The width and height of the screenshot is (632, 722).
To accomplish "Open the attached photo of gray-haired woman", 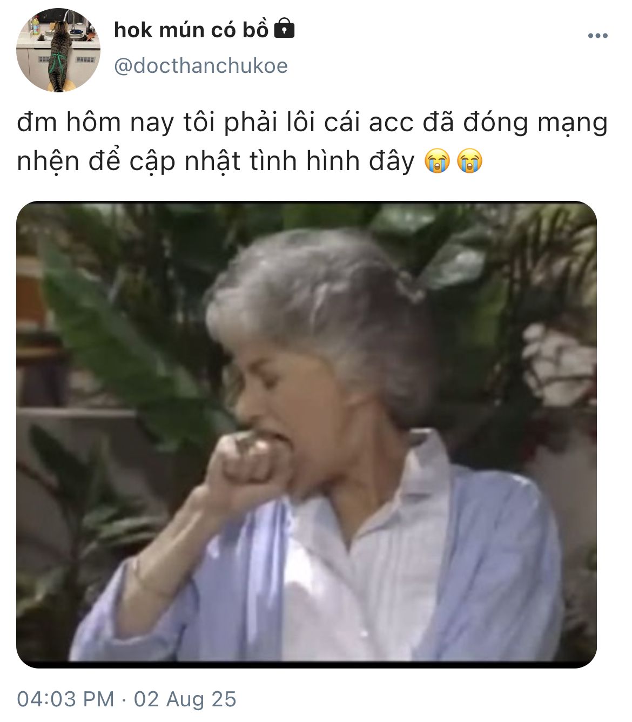I will tap(306, 435).
